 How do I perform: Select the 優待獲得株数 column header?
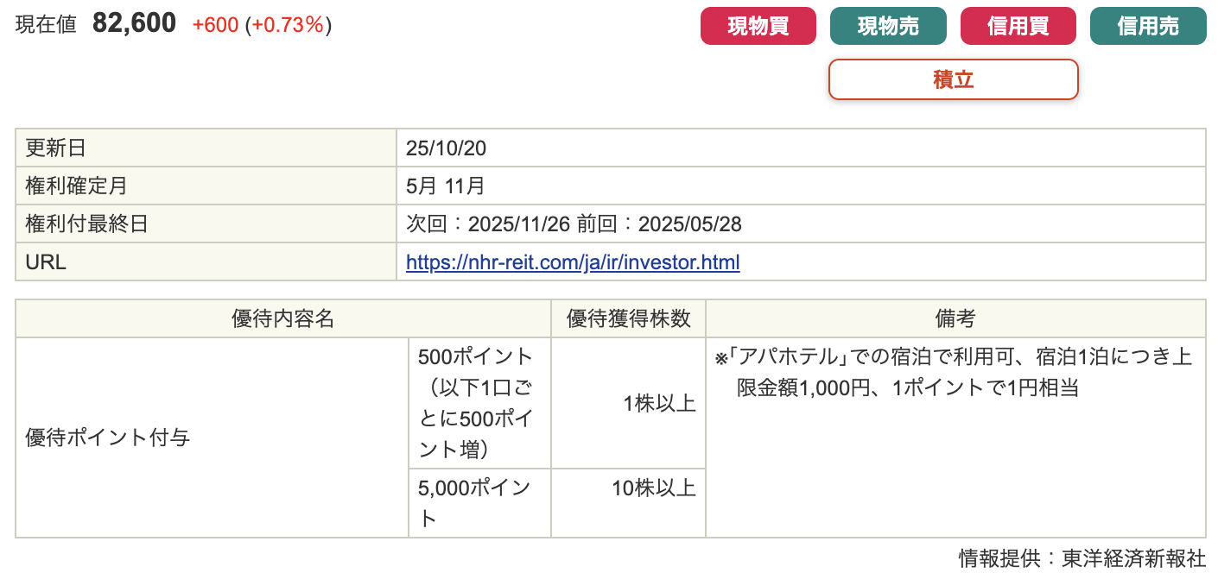pyautogui.click(x=628, y=318)
